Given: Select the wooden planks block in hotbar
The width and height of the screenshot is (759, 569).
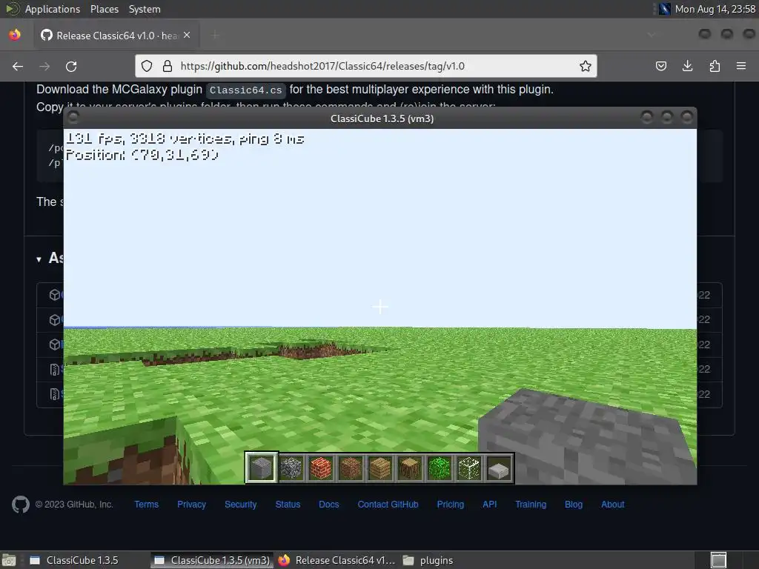Looking at the screenshot, I should pyautogui.click(x=380, y=468).
